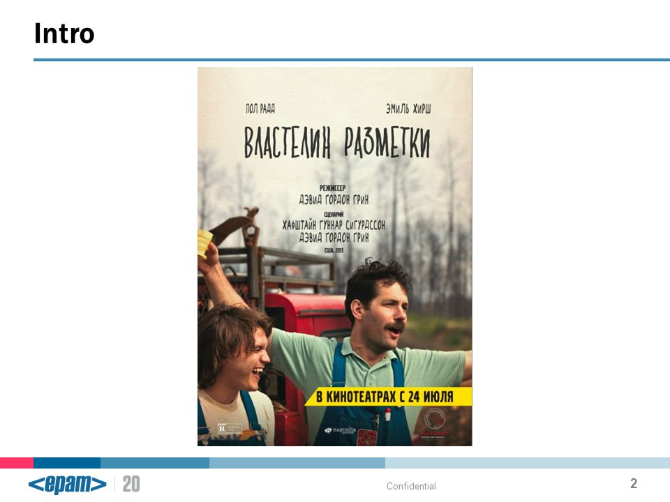Image resolution: width=670 pixels, height=502 pixels.
Task: Click the СЦЕНАРИЙ label on poster
Action: pos(334,214)
